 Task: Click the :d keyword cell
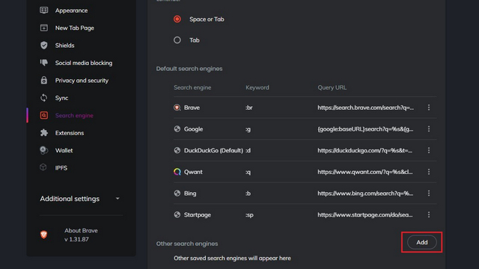(x=248, y=150)
